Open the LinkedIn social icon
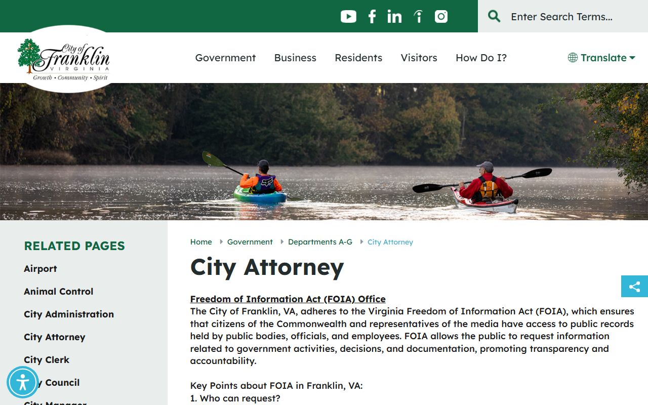Image resolution: width=648 pixels, height=405 pixels. click(394, 17)
